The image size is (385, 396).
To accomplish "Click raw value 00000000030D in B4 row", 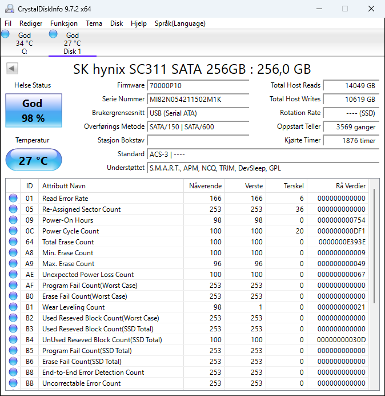I will coord(342,340).
